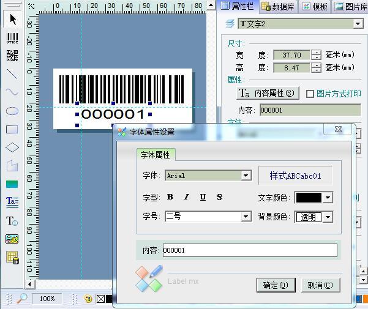Switch to the 数据库 tab
The height and width of the screenshot is (309, 368).
coord(278,7)
